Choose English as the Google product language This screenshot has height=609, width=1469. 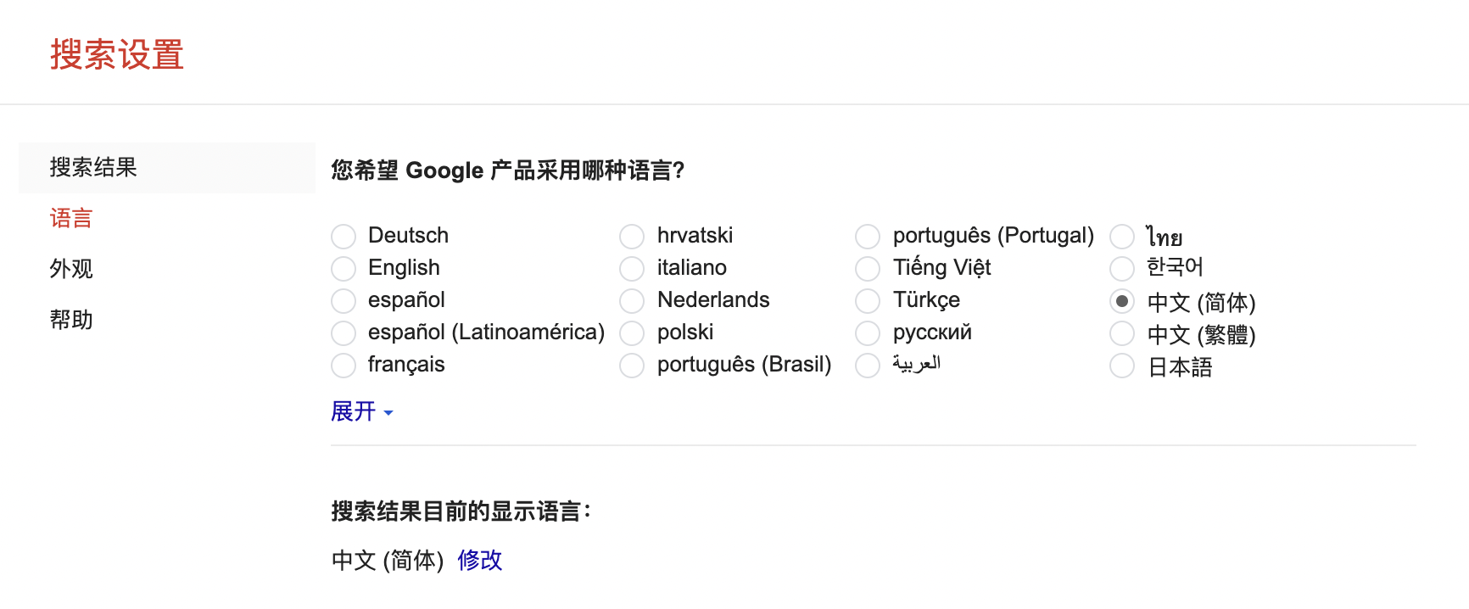(344, 268)
